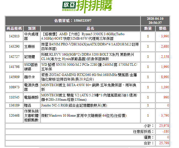Click the 微軟Windows 10 Home product name
The image size is (179, 148).
(84, 116)
